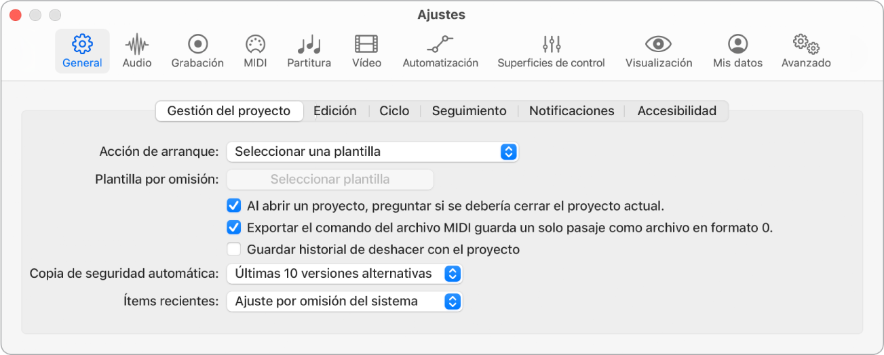This screenshot has height=355, width=884.
Task: Open the Accesibilidad tab
Action: pos(676,111)
